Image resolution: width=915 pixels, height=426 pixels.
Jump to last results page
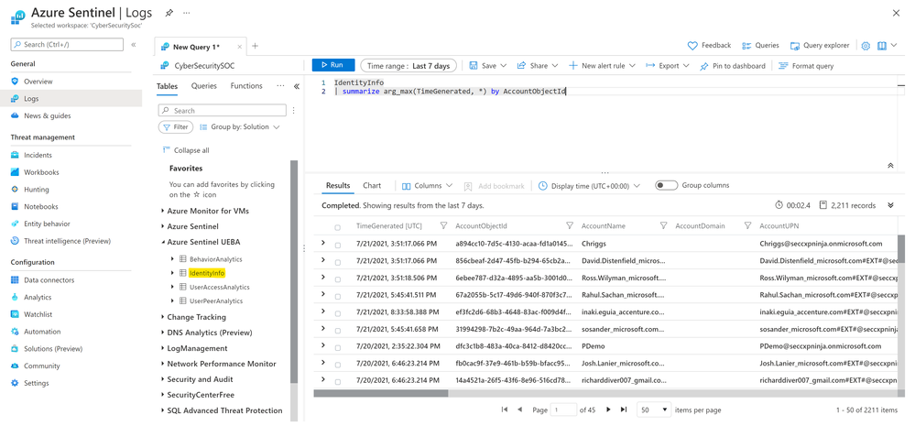(x=623, y=410)
